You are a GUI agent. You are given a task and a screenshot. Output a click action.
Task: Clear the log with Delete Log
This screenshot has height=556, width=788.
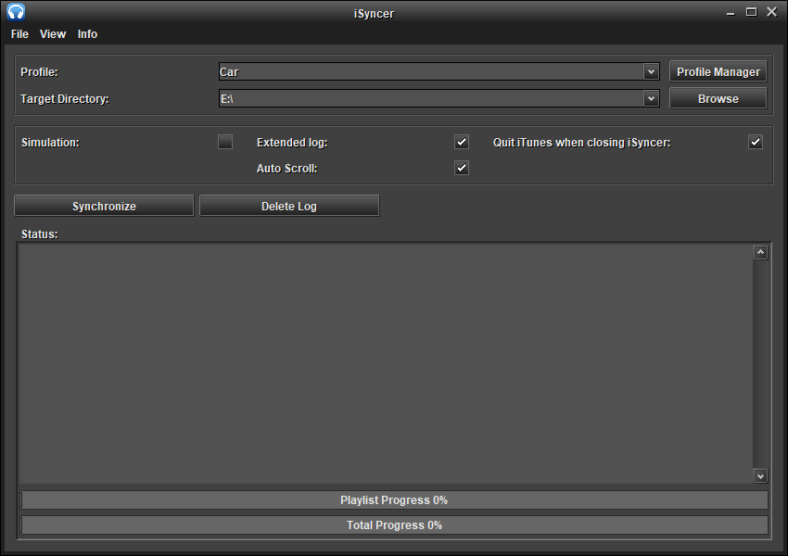289,206
